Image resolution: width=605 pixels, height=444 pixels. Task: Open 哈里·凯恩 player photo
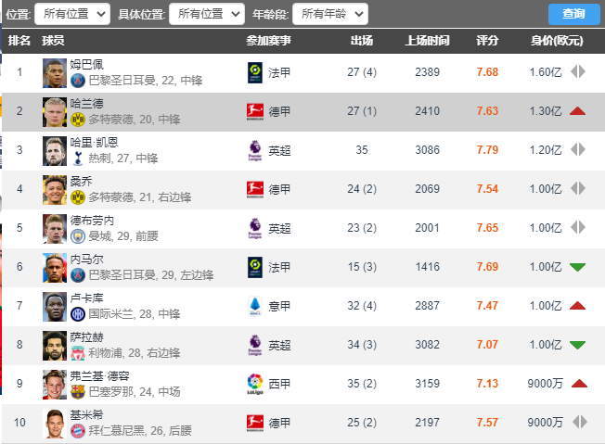pos(55,151)
